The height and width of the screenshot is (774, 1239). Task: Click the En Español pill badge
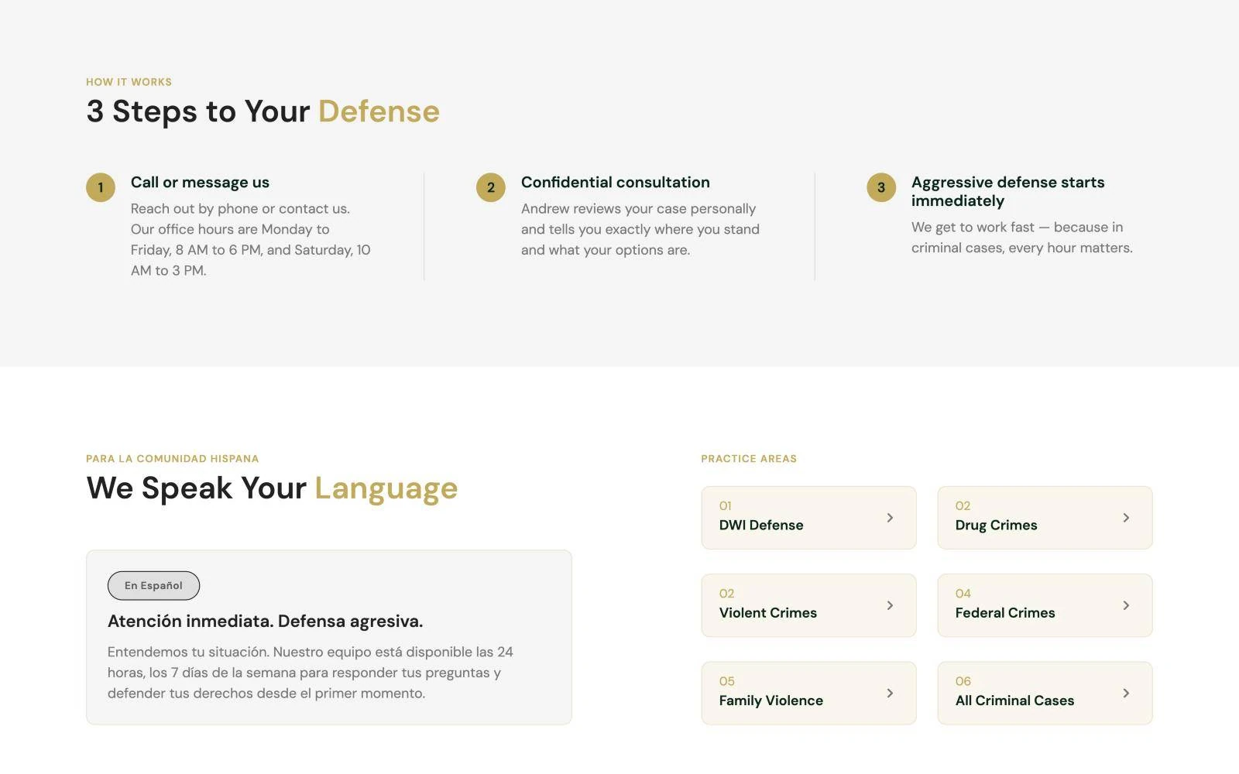pyautogui.click(x=153, y=586)
